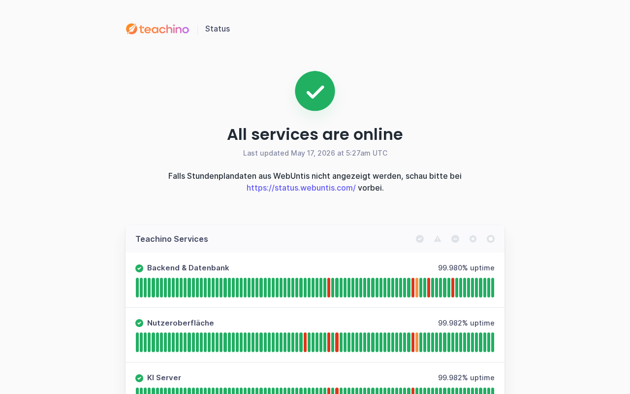The height and width of the screenshot is (394, 630).
Task: Click the operational checkmark legend icon
Action: [420, 239]
